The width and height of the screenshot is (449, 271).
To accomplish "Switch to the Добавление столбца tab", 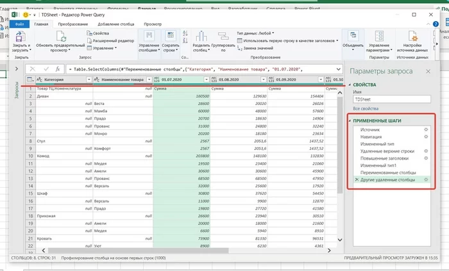I will click(116, 24).
